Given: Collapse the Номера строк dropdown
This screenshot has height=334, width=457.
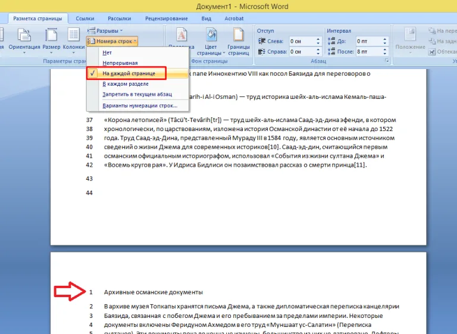Looking at the screenshot, I should tap(112, 41).
